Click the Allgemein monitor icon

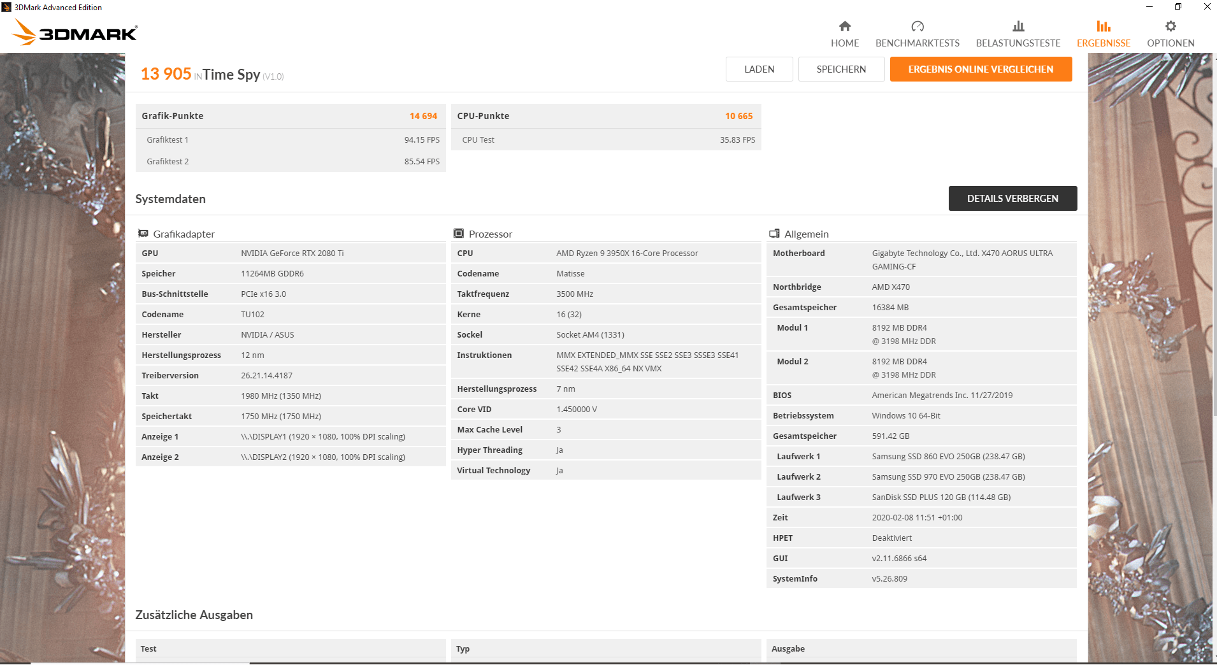774,234
